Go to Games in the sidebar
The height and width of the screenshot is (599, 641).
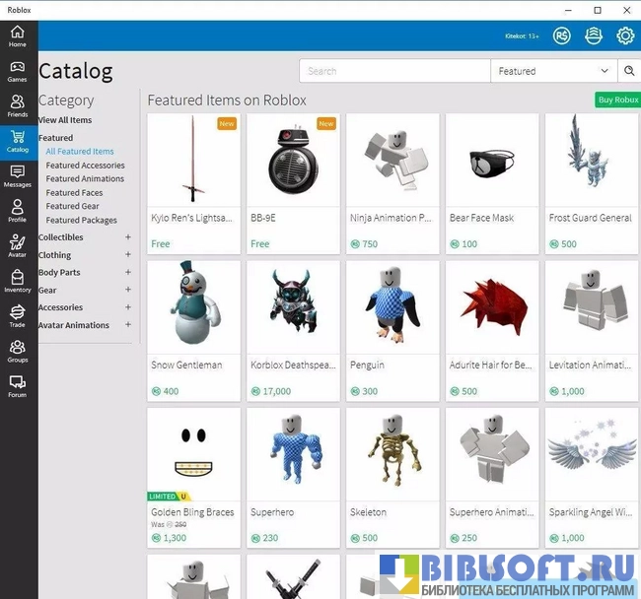click(x=18, y=72)
